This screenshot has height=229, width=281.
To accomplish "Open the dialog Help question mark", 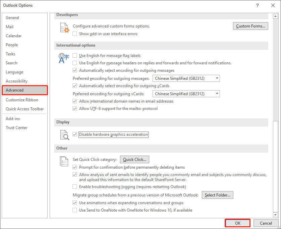I will click(257, 5).
